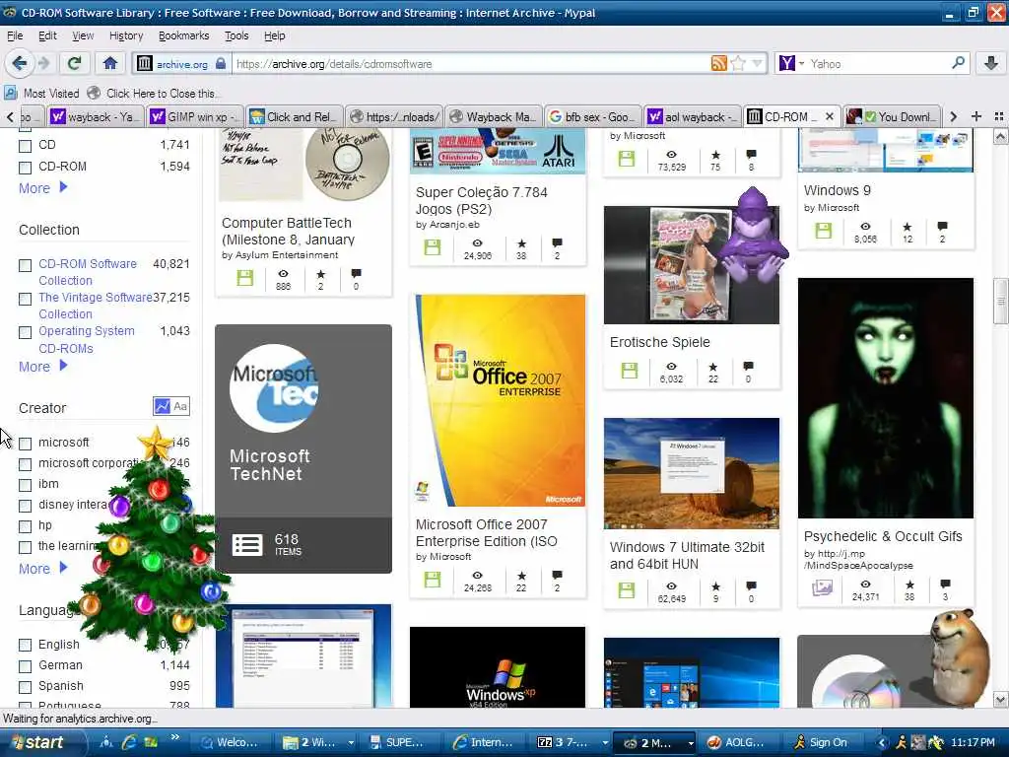Open the Windows 7 Ultimate 32bit title
Screen dimensions: 1009x757
point(687,555)
